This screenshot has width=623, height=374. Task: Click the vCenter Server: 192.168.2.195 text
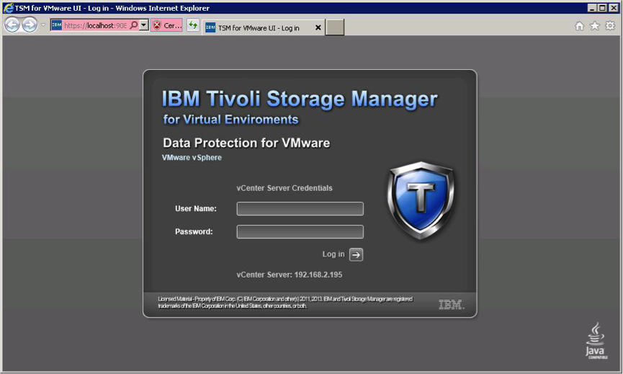pos(290,275)
